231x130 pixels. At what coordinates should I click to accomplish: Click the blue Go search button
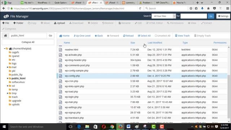(211, 16)
